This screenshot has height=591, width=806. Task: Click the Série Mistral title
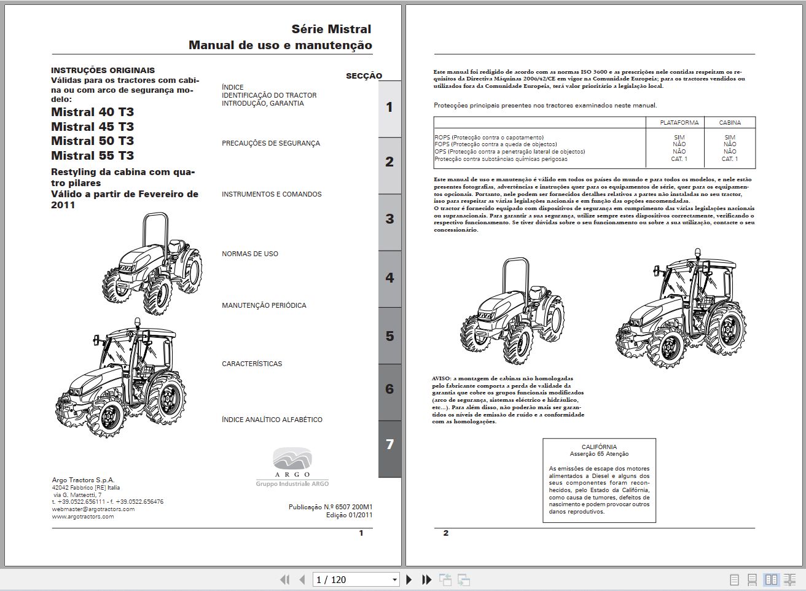coord(331,29)
